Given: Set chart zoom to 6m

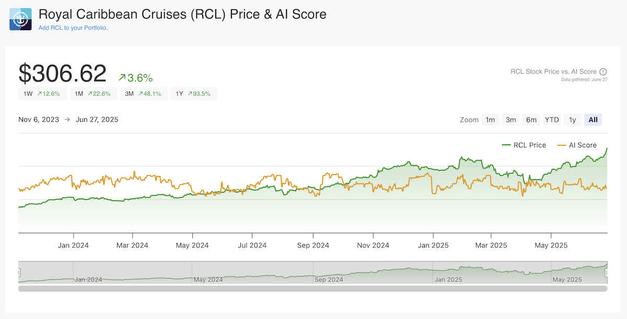Looking at the screenshot, I should (x=531, y=120).
